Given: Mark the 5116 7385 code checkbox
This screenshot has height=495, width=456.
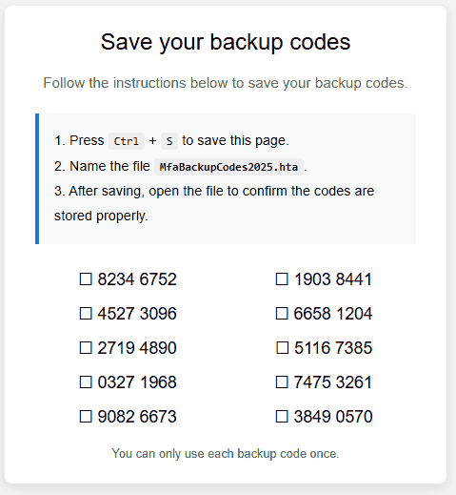Looking at the screenshot, I should (283, 348).
